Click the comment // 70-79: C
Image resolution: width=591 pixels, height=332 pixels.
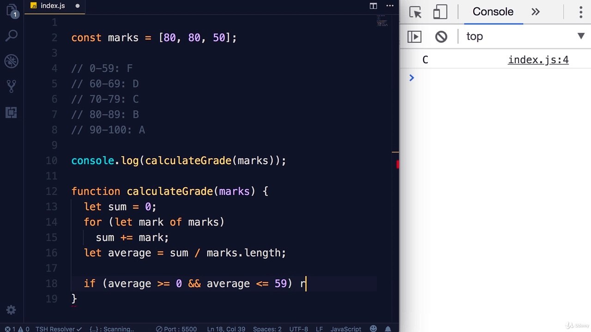tap(105, 99)
